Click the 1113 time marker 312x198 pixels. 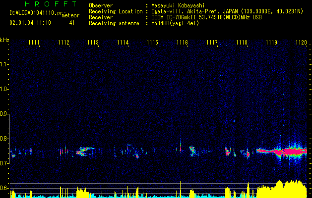tap(93, 43)
